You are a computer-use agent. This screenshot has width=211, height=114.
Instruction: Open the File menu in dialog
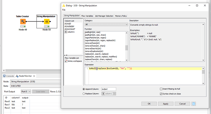[x=64, y=10]
